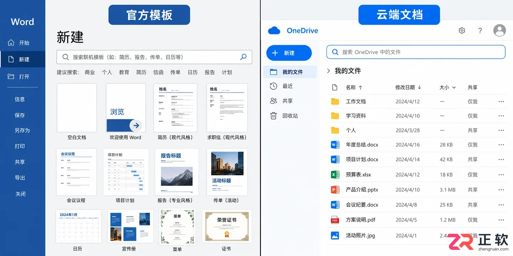Choose 导出 in Word sidebar
Viewport: 513px width, 256px height.
(20, 178)
